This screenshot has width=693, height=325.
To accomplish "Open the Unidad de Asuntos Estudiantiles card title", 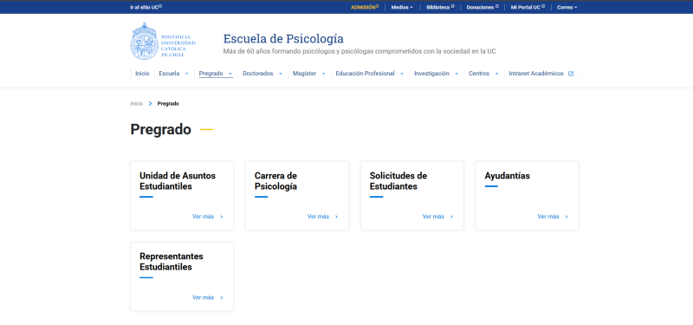I will 178,181.
